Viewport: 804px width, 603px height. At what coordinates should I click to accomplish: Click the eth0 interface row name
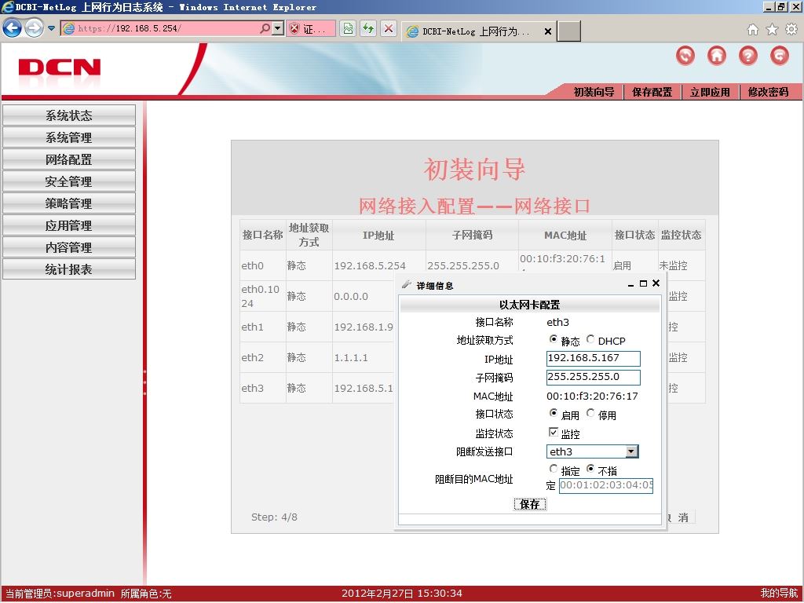252,265
